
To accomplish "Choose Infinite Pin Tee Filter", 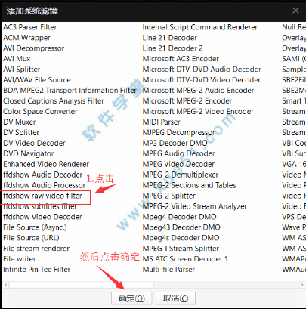I will (37, 270).
